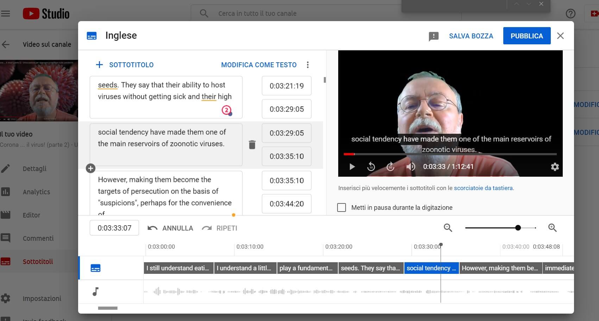The image size is (599, 321).
Task: Play the video preview
Action: point(352,167)
